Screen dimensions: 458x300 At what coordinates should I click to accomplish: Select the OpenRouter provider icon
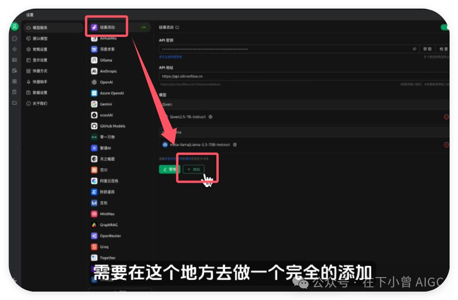point(94,236)
